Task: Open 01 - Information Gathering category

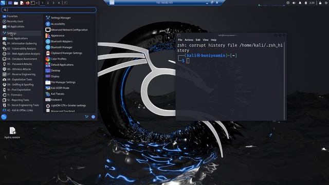Action: 22,43
